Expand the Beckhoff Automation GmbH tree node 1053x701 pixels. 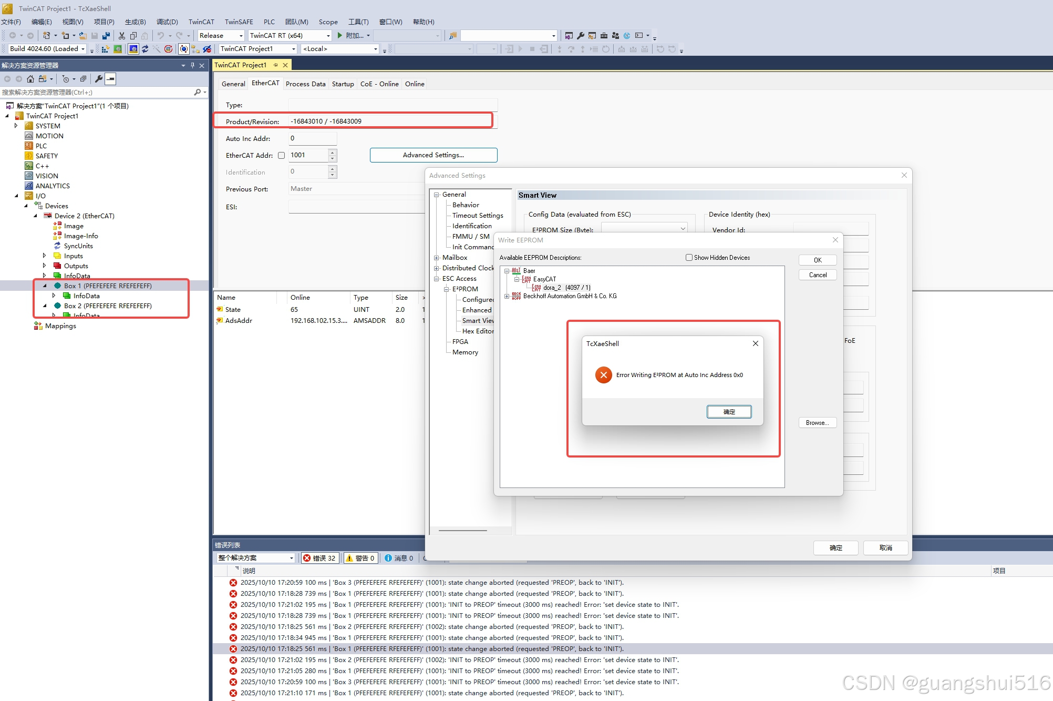point(507,296)
